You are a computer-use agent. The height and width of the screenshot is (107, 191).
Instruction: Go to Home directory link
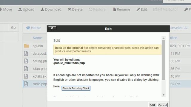(x=33, y=28)
